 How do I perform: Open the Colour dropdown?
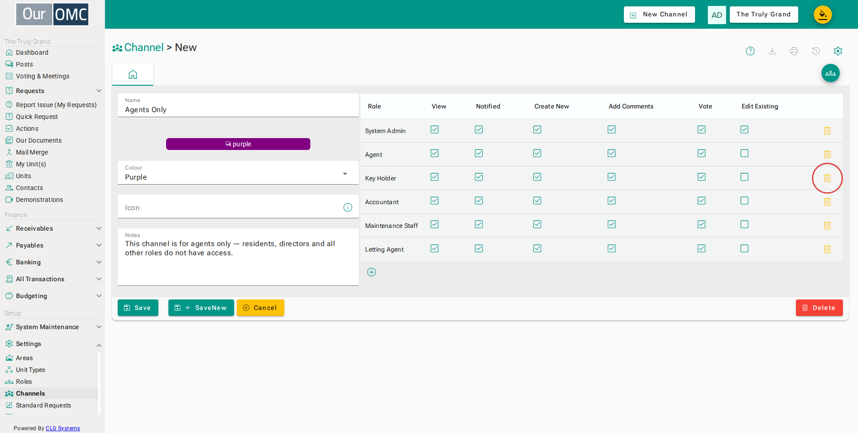coord(238,173)
